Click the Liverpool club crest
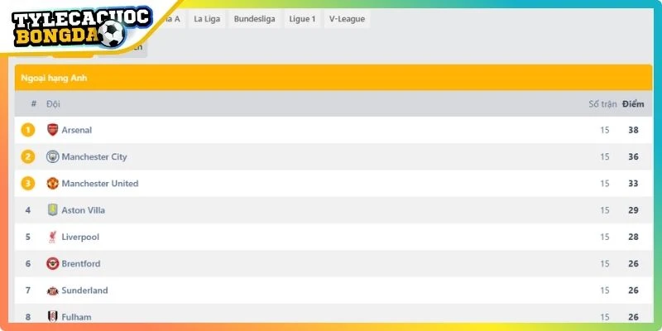 pyautogui.click(x=52, y=237)
